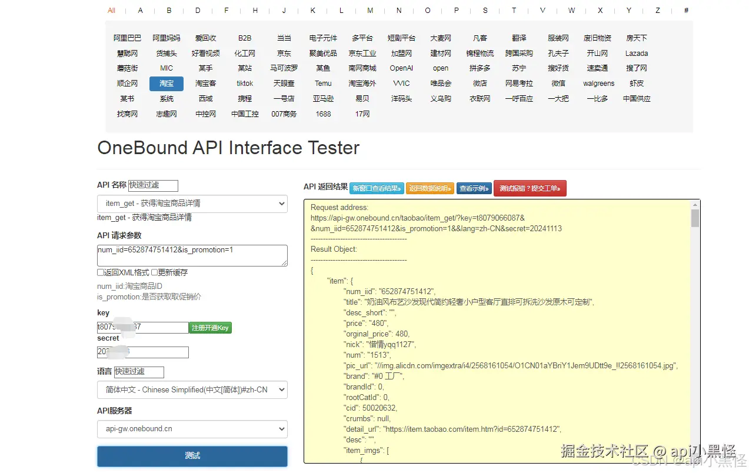Click the orange 返回数据说明 button
The image size is (749, 473).
tap(430, 189)
